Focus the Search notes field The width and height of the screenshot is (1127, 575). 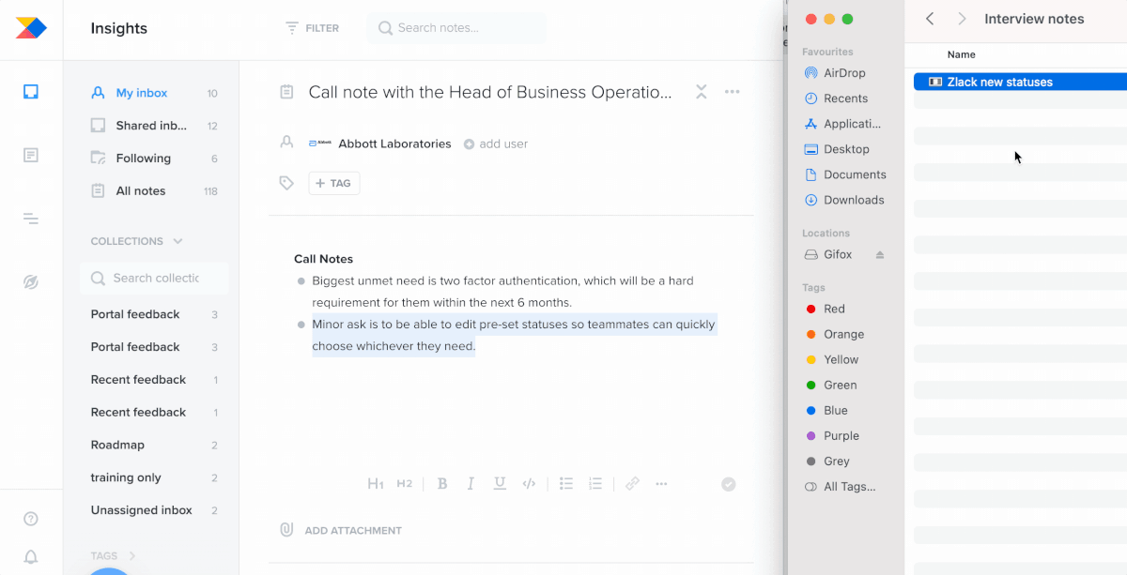[x=456, y=28]
